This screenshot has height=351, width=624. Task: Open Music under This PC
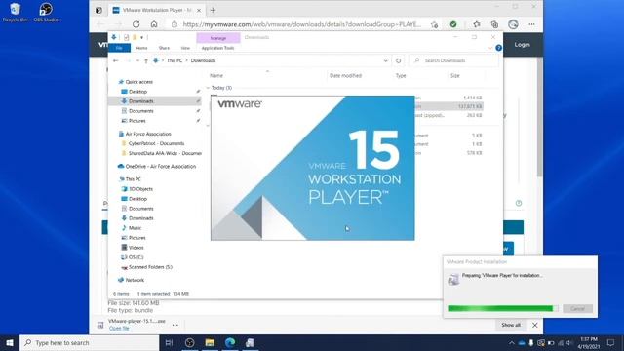tap(135, 228)
